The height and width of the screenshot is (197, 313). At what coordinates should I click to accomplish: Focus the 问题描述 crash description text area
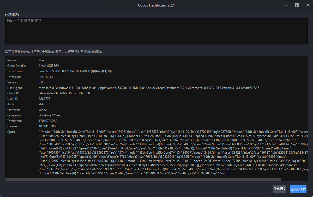pyautogui.click(x=156, y=31)
